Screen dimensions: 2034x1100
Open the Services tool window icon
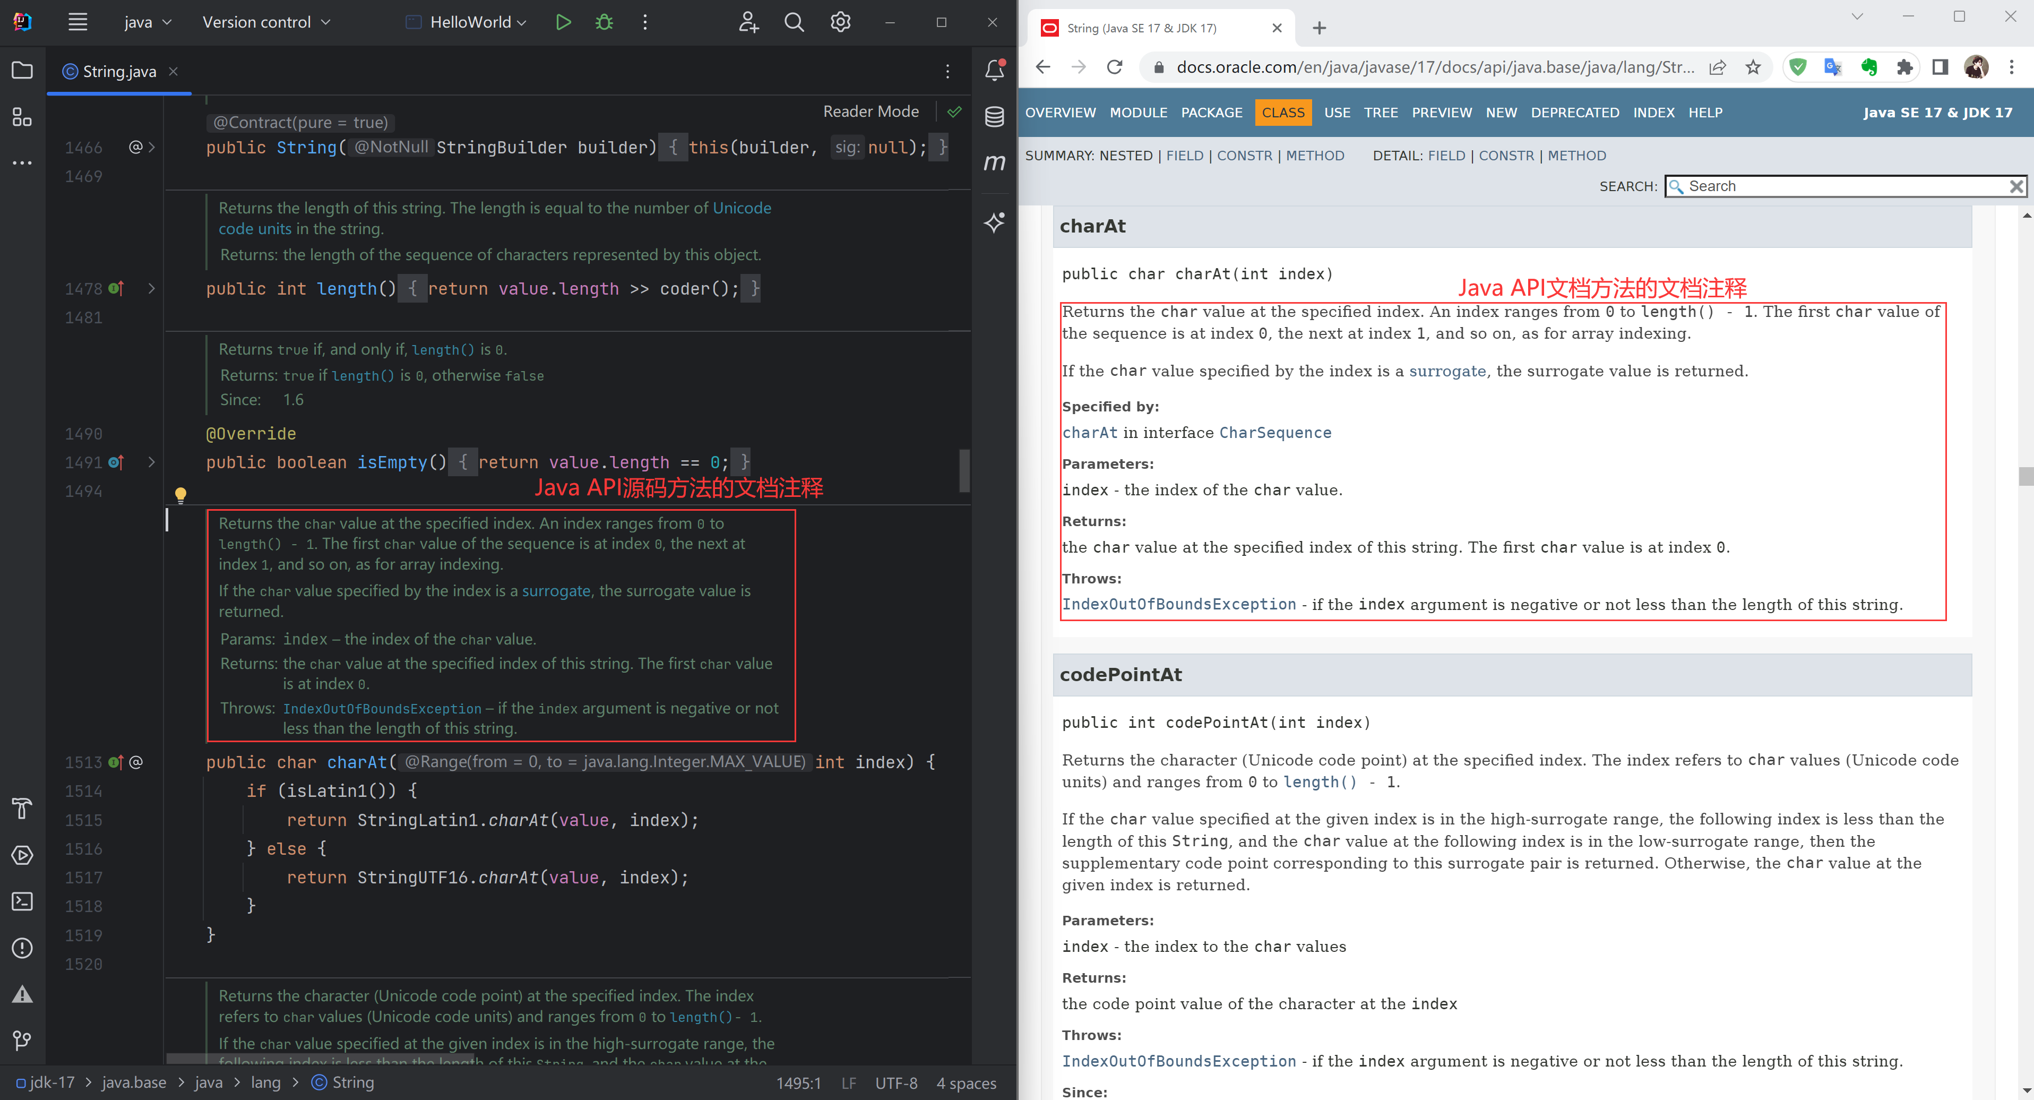(x=22, y=855)
